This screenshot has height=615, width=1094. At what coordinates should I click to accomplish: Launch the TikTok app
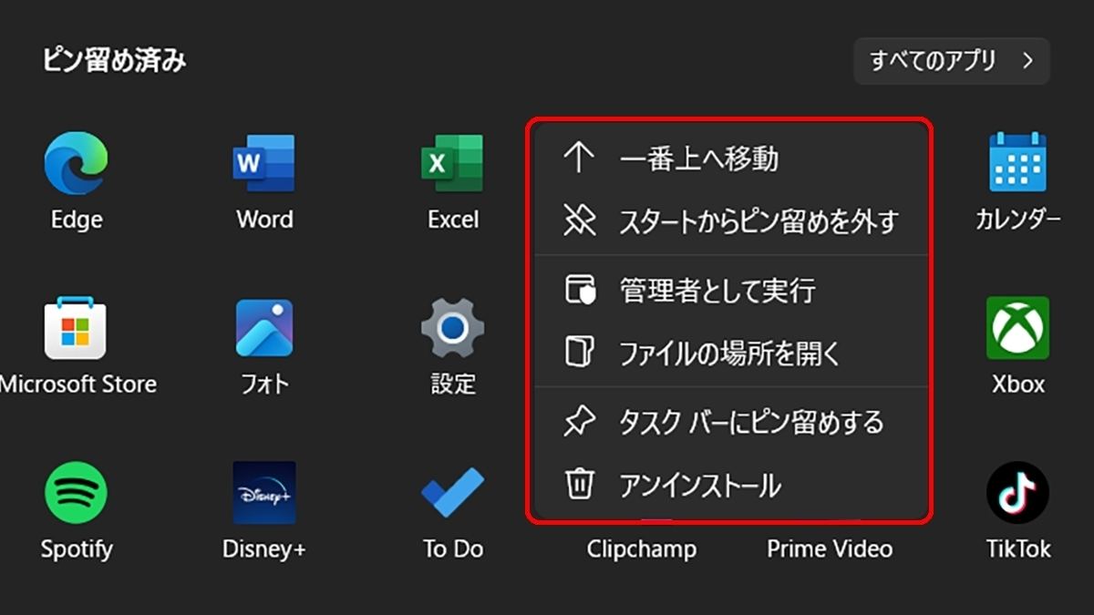(x=1017, y=493)
